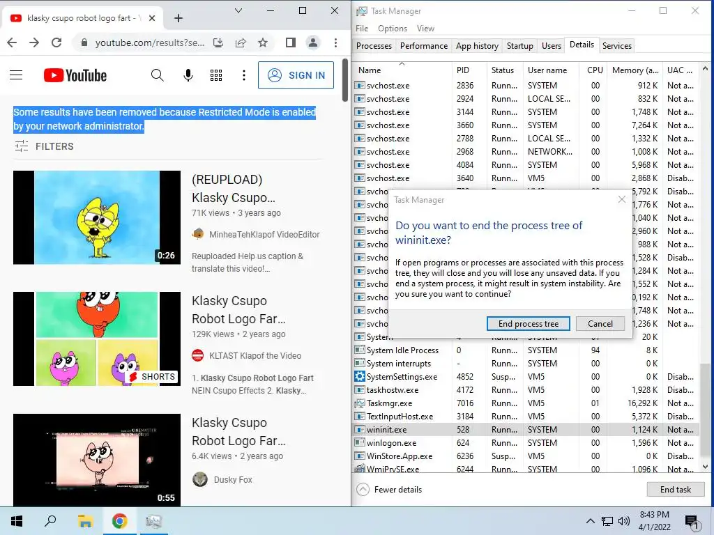This screenshot has height=535, width=714.
Task: Bookmark this page with the star
Action: (x=263, y=42)
